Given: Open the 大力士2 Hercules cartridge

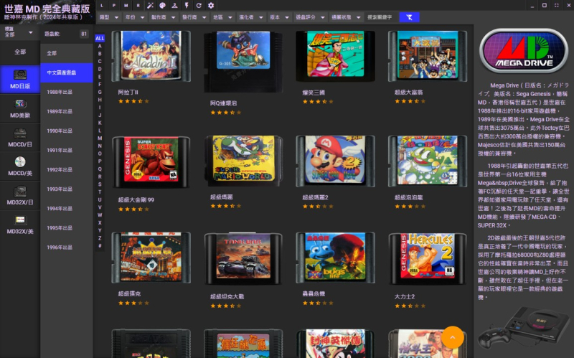Looking at the screenshot, I should [x=428, y=258].
